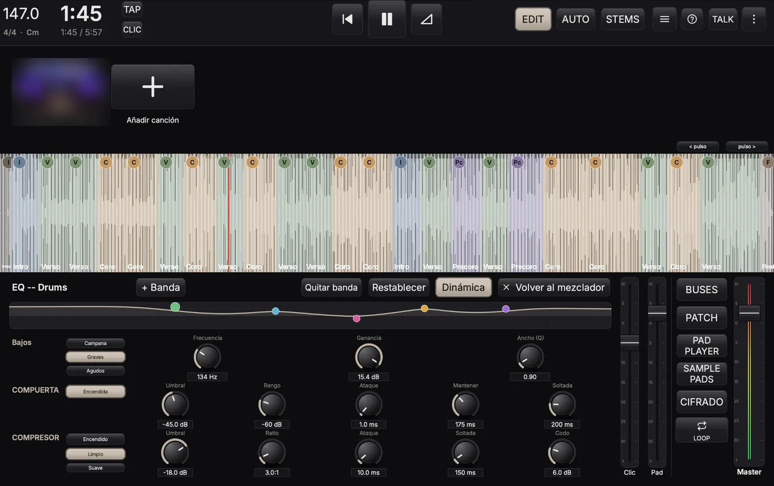Open the PATCH panel
Viewport: 774px width, 486px height.
coord(701,318)
